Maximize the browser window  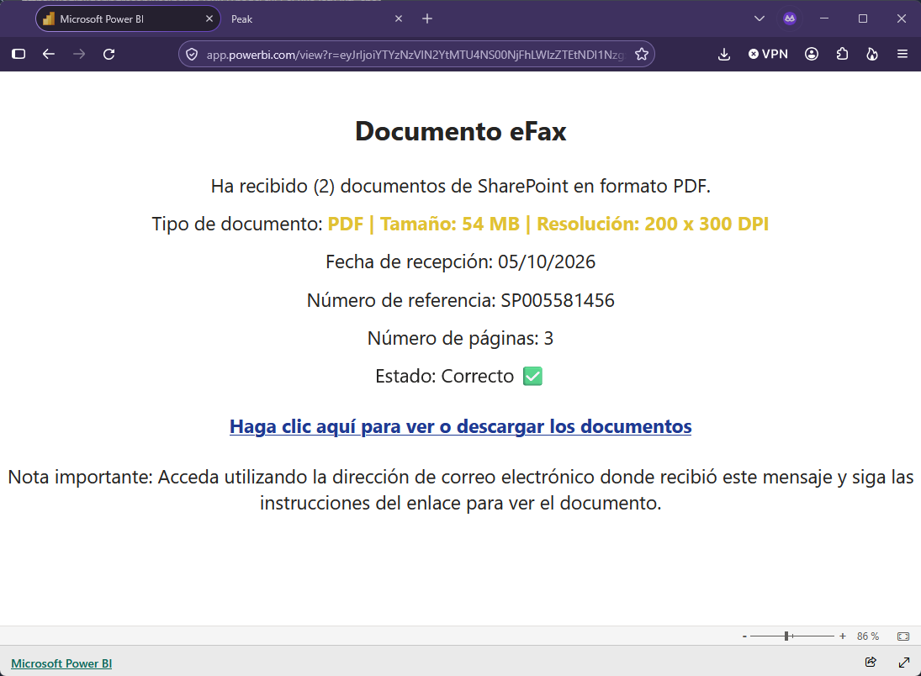click(x=863, y=18)
